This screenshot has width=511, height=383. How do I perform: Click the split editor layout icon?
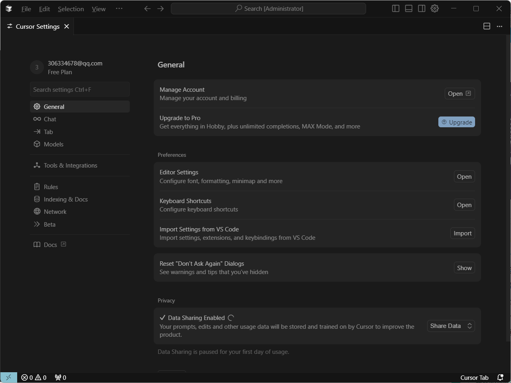coord(487,26)
